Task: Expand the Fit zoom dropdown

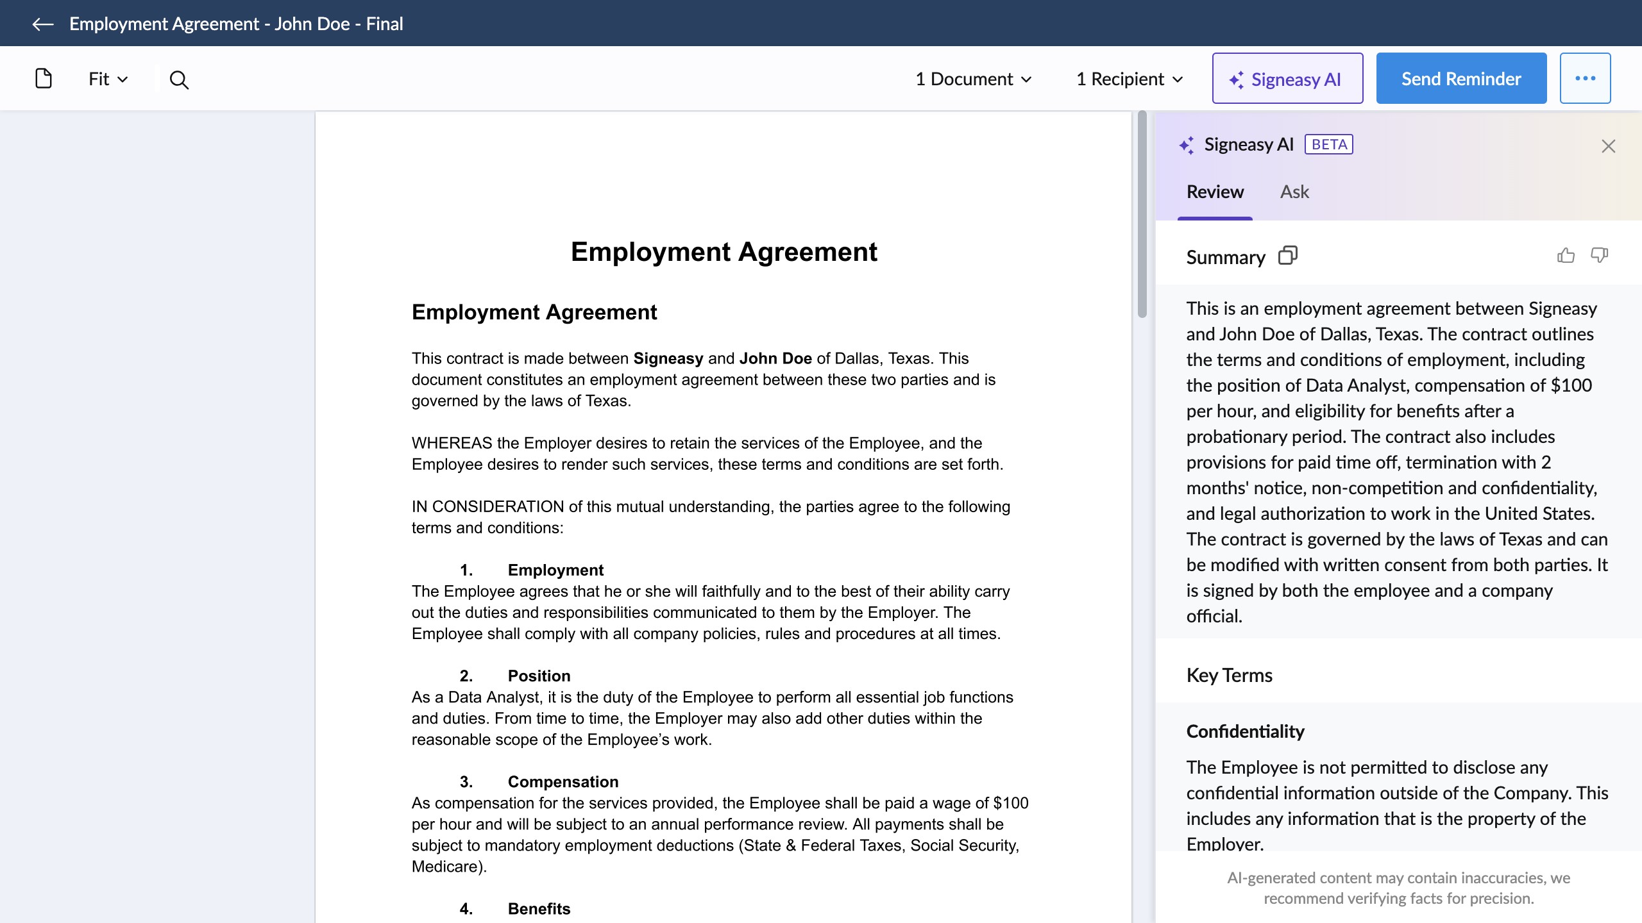Action: [108, 79]
